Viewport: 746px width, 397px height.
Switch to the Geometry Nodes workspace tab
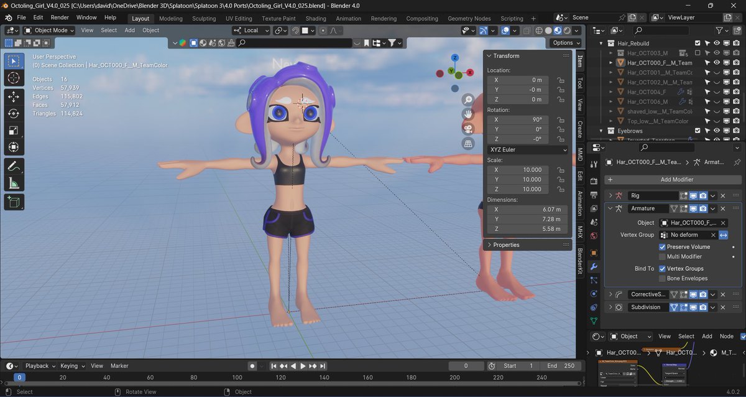pyautogui.click(x=469, y=18)
